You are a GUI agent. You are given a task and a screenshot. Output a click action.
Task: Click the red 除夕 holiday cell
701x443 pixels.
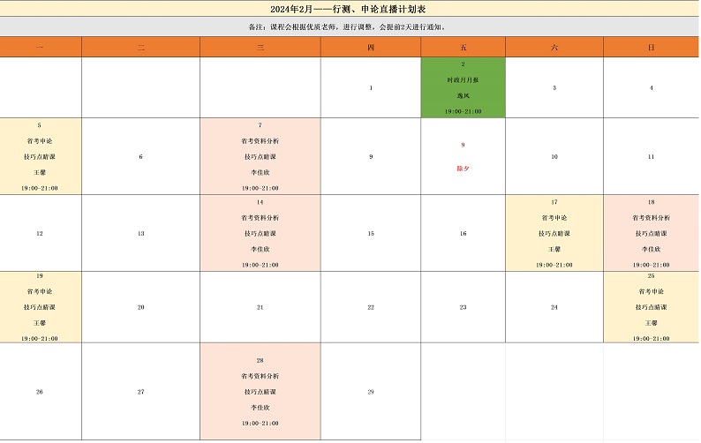point(464,156)
